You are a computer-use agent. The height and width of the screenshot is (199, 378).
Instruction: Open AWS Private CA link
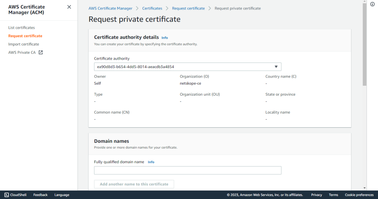[22, 52]
